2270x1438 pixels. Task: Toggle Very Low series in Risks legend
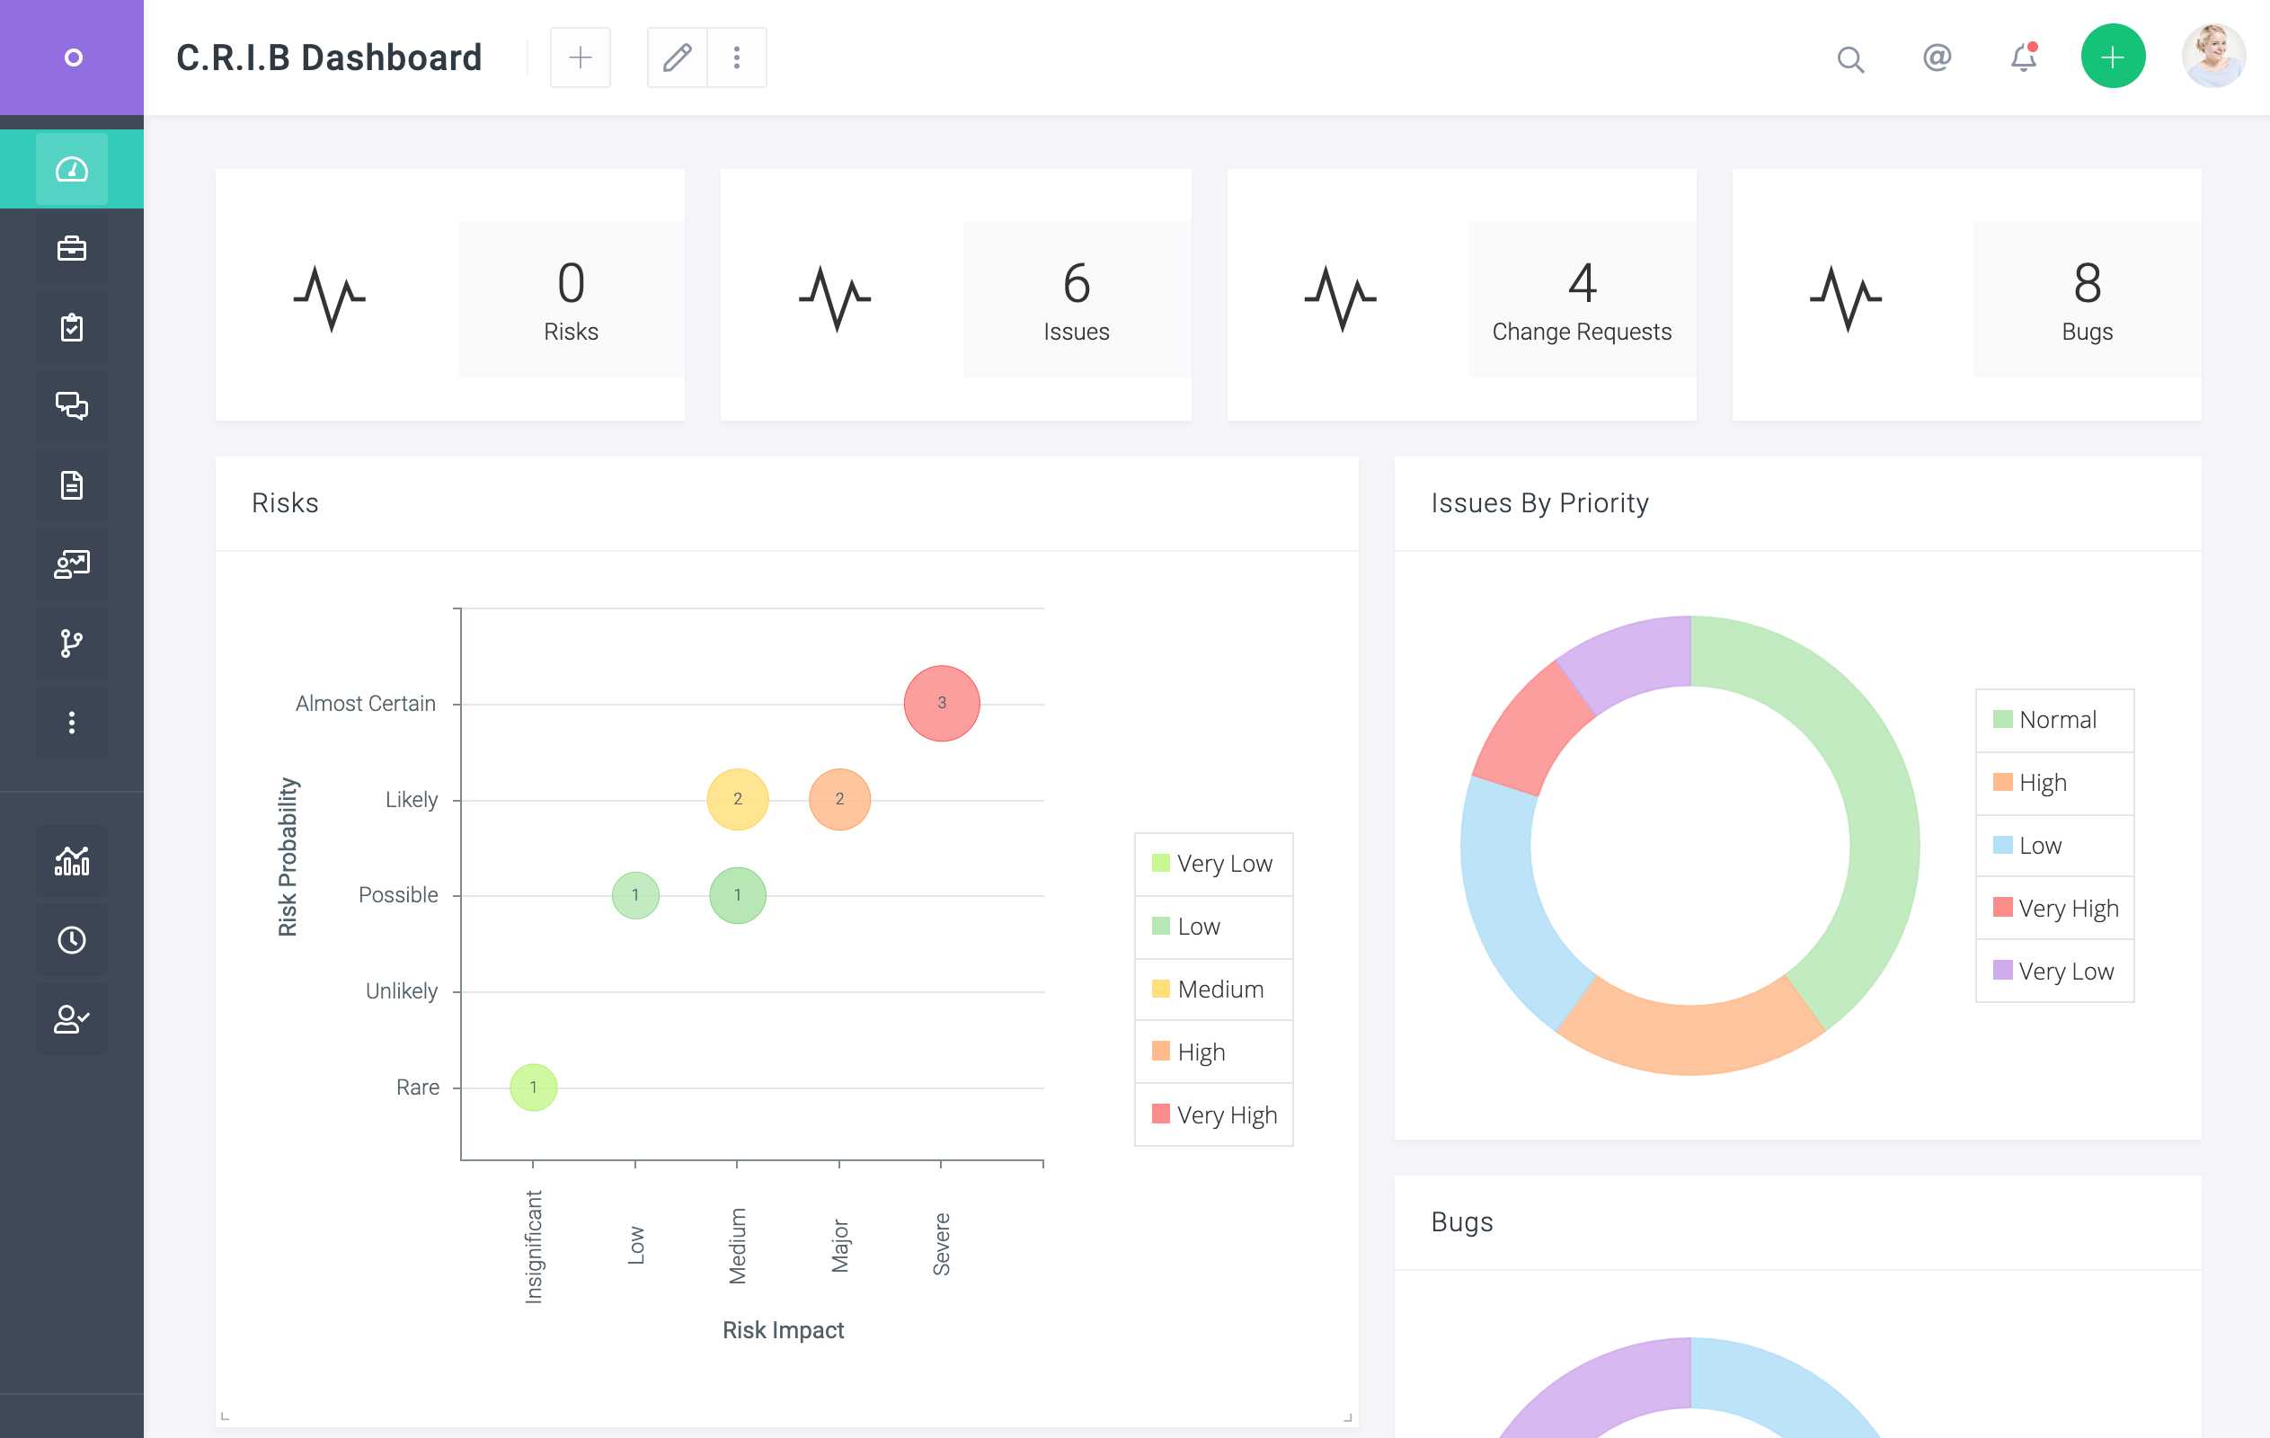[1213, 864]
